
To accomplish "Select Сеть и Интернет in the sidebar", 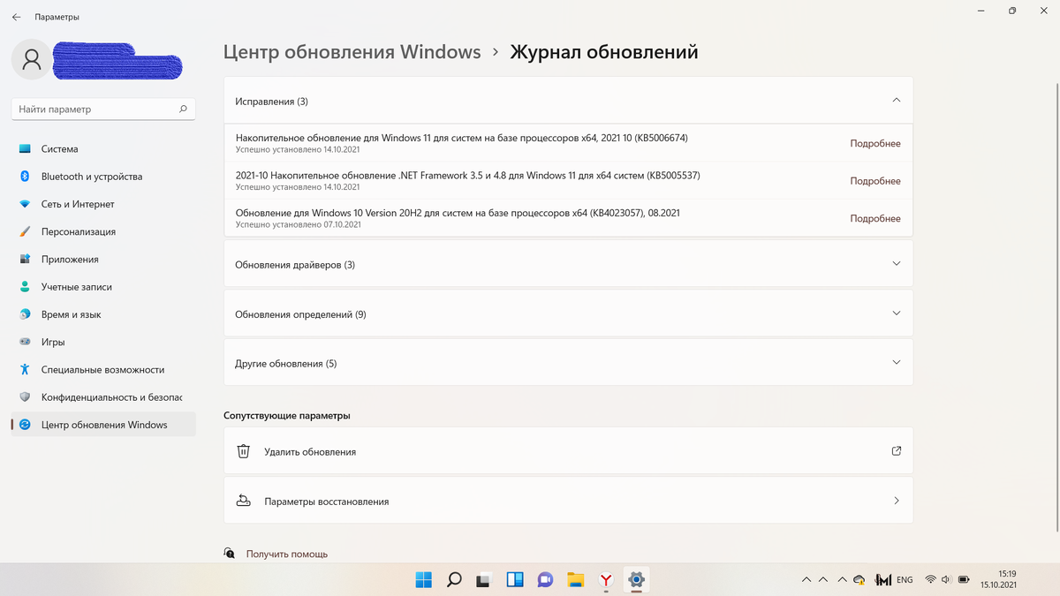I will [103, 204].
